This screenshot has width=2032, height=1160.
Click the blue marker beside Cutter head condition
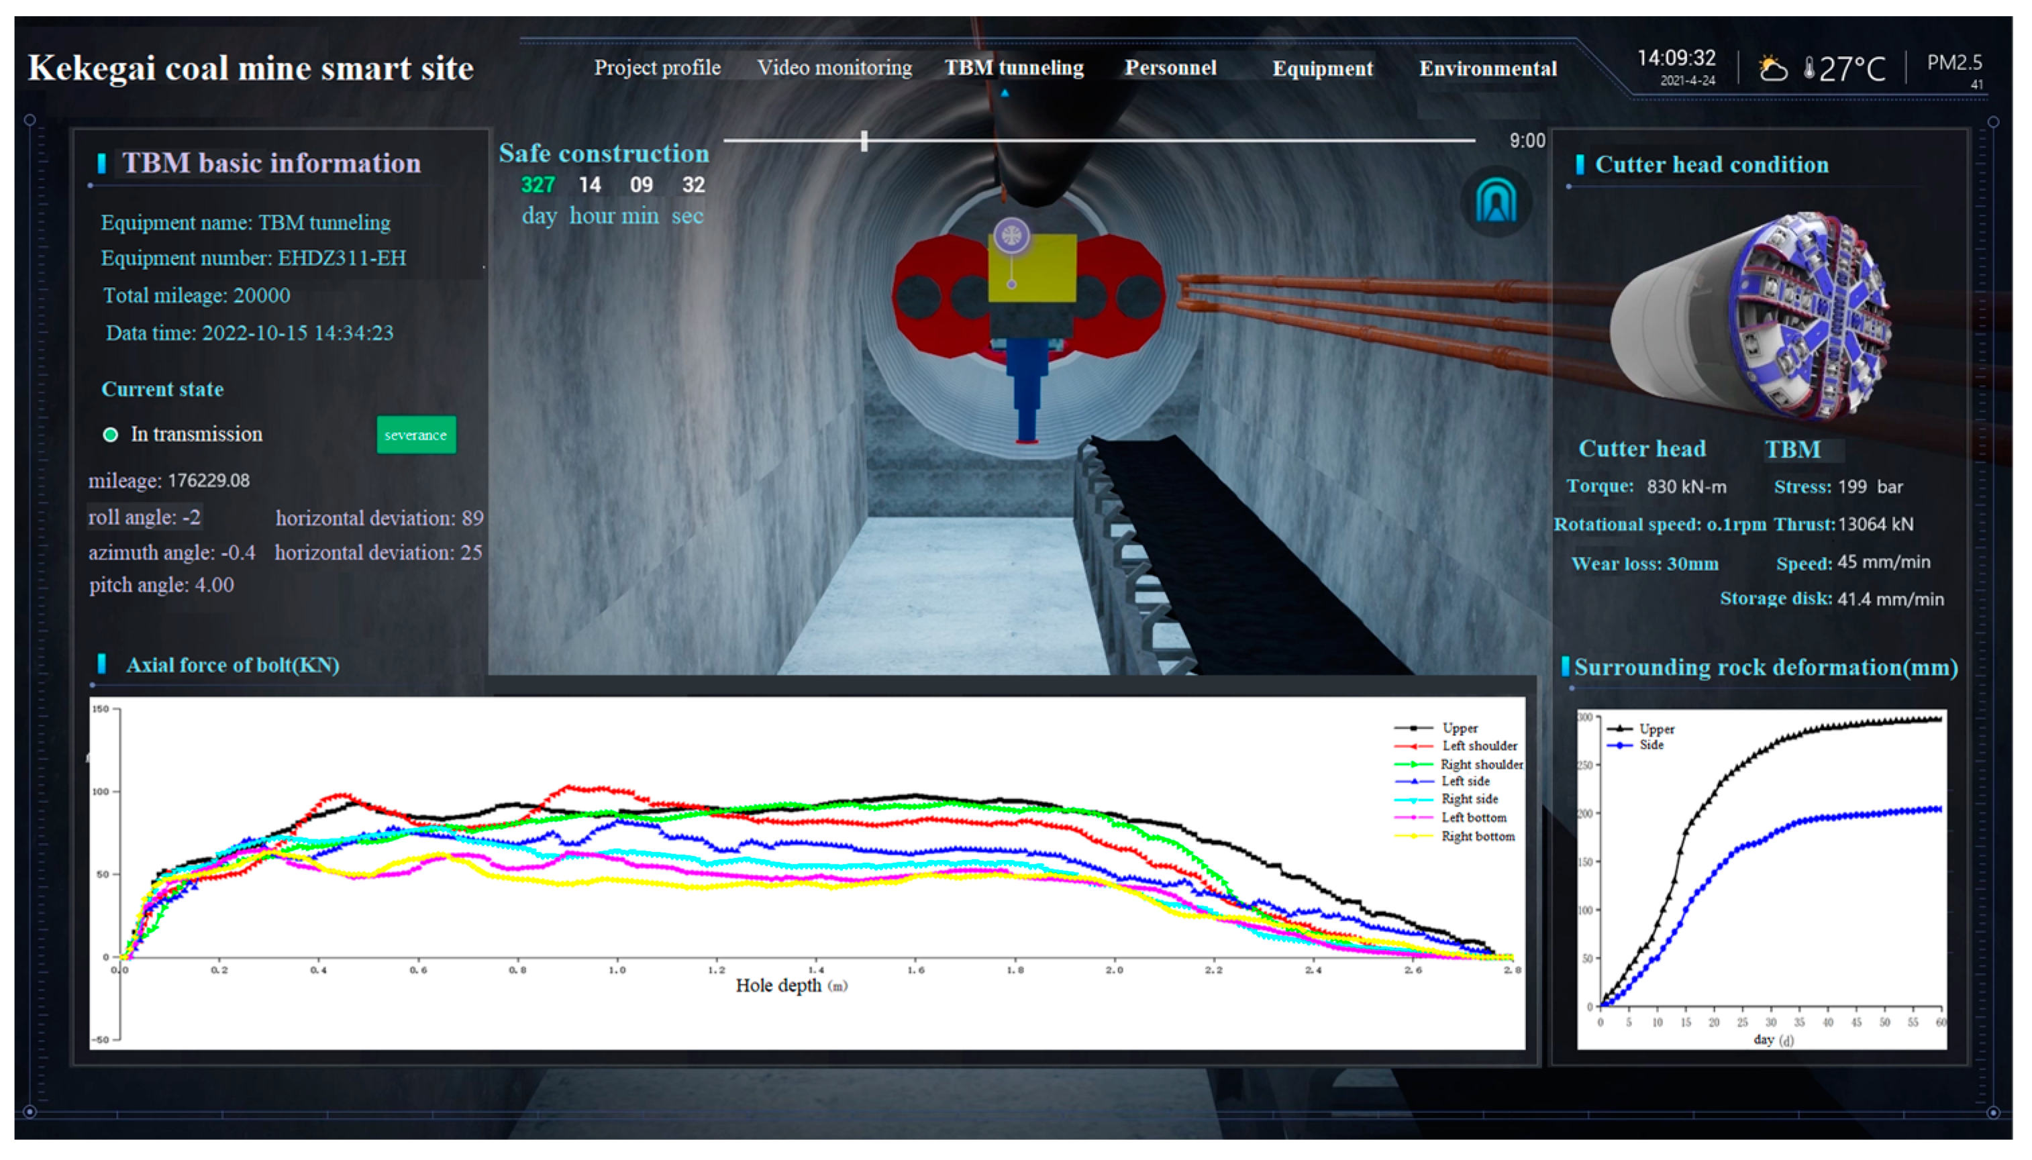tap(1580, 165)
